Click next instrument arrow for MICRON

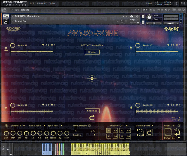tap(127, 16)
